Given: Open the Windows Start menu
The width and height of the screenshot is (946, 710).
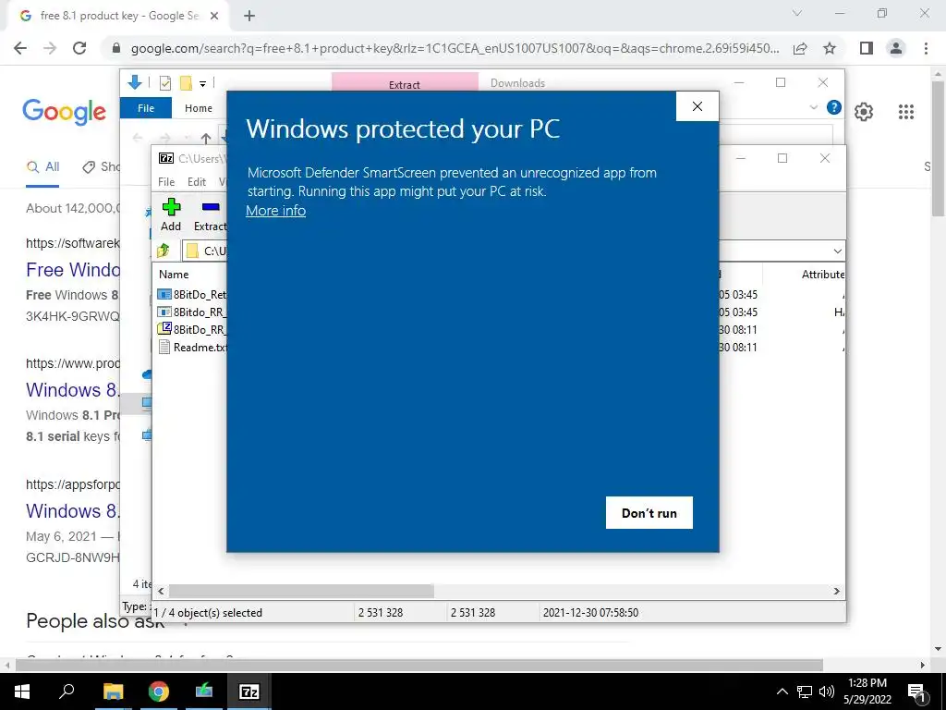Looking at the screenshot, I should click(22, 692).
